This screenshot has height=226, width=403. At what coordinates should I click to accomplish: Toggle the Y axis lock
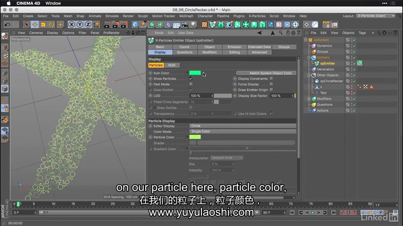click(80, 25)
